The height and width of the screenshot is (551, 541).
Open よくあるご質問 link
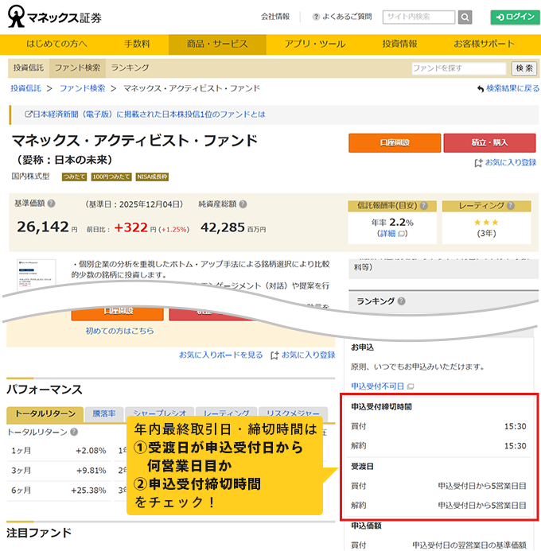pyautogui.click(x=347, y=17)
